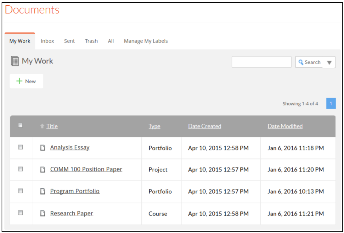Screen dimensions: 344x233
Task: Click the magnifying glass on the Search button
Action: click(301, 62)
